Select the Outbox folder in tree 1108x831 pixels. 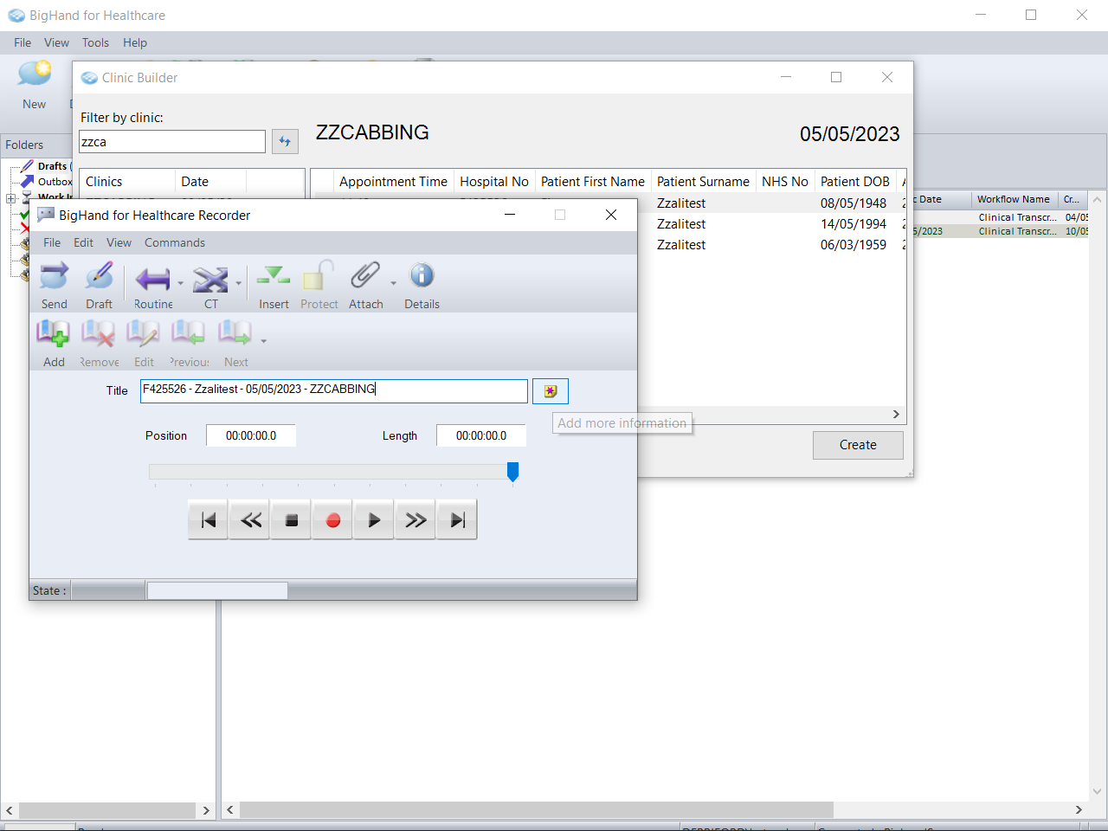[x=55, y=182]
